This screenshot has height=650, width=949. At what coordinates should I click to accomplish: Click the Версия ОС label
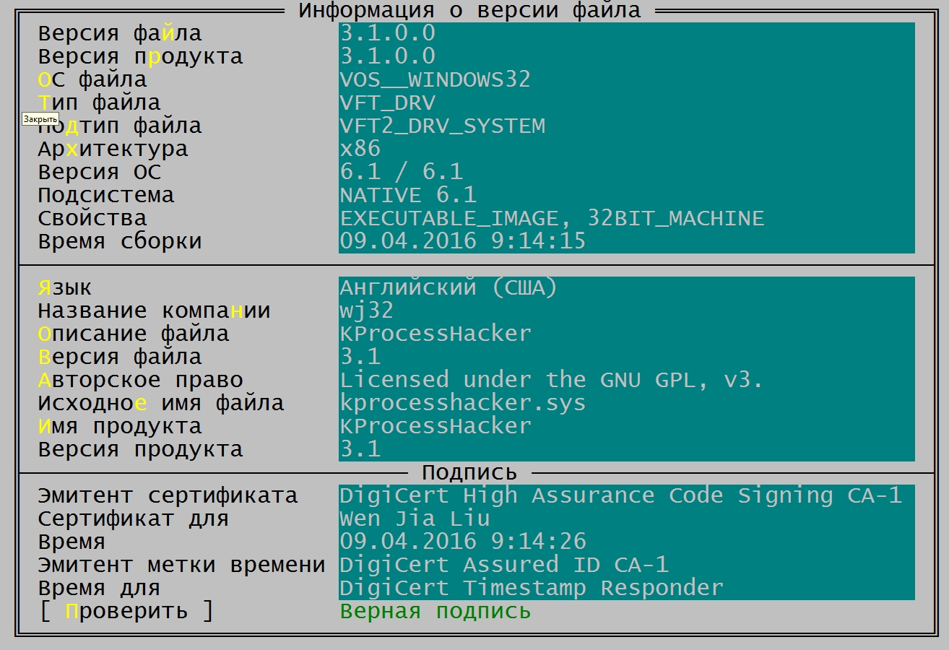coord(100,172)
